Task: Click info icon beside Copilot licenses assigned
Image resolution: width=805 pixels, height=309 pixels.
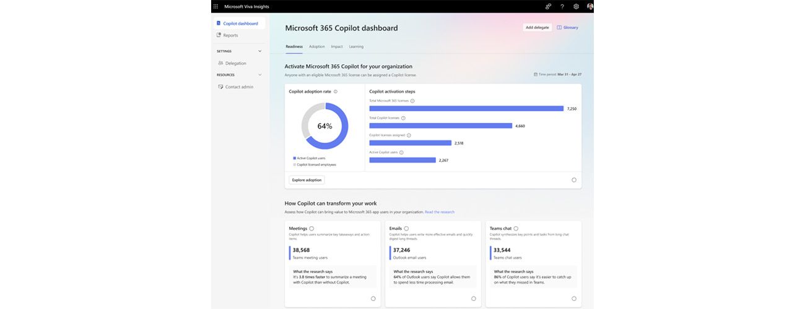Action: coord(409,135)
